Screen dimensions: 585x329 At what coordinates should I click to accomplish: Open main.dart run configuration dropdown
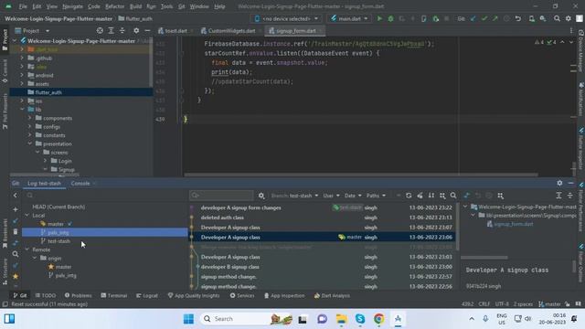pyautogui.click(x=349, y=18)
